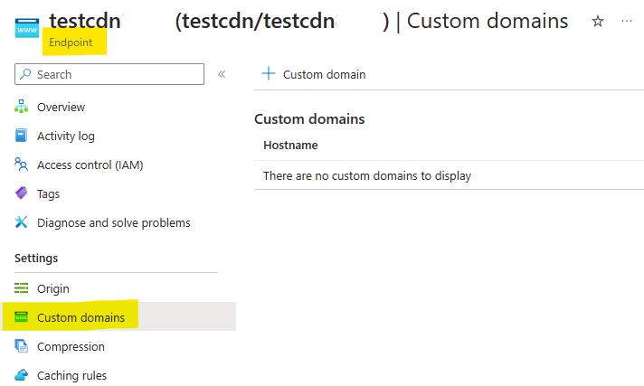Image resolution: width=644 pixels, height=386 pixels.
Task: Click the Caching rules cloud icon
Action: pos(22,375)
